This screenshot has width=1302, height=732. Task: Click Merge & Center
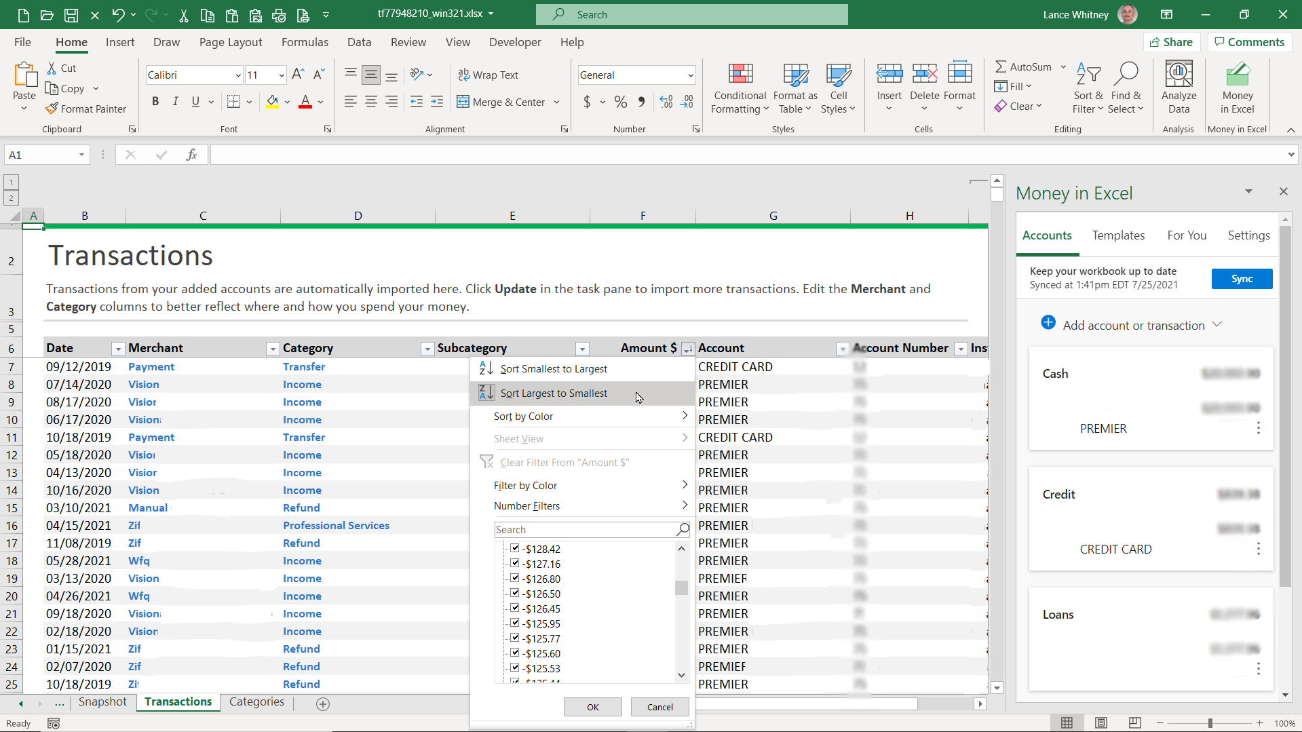[501, 102]
